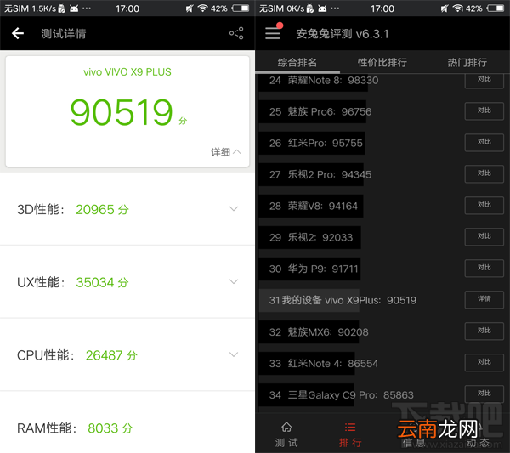Tap the android cat icon in right status bar

[x=322, y=8]
